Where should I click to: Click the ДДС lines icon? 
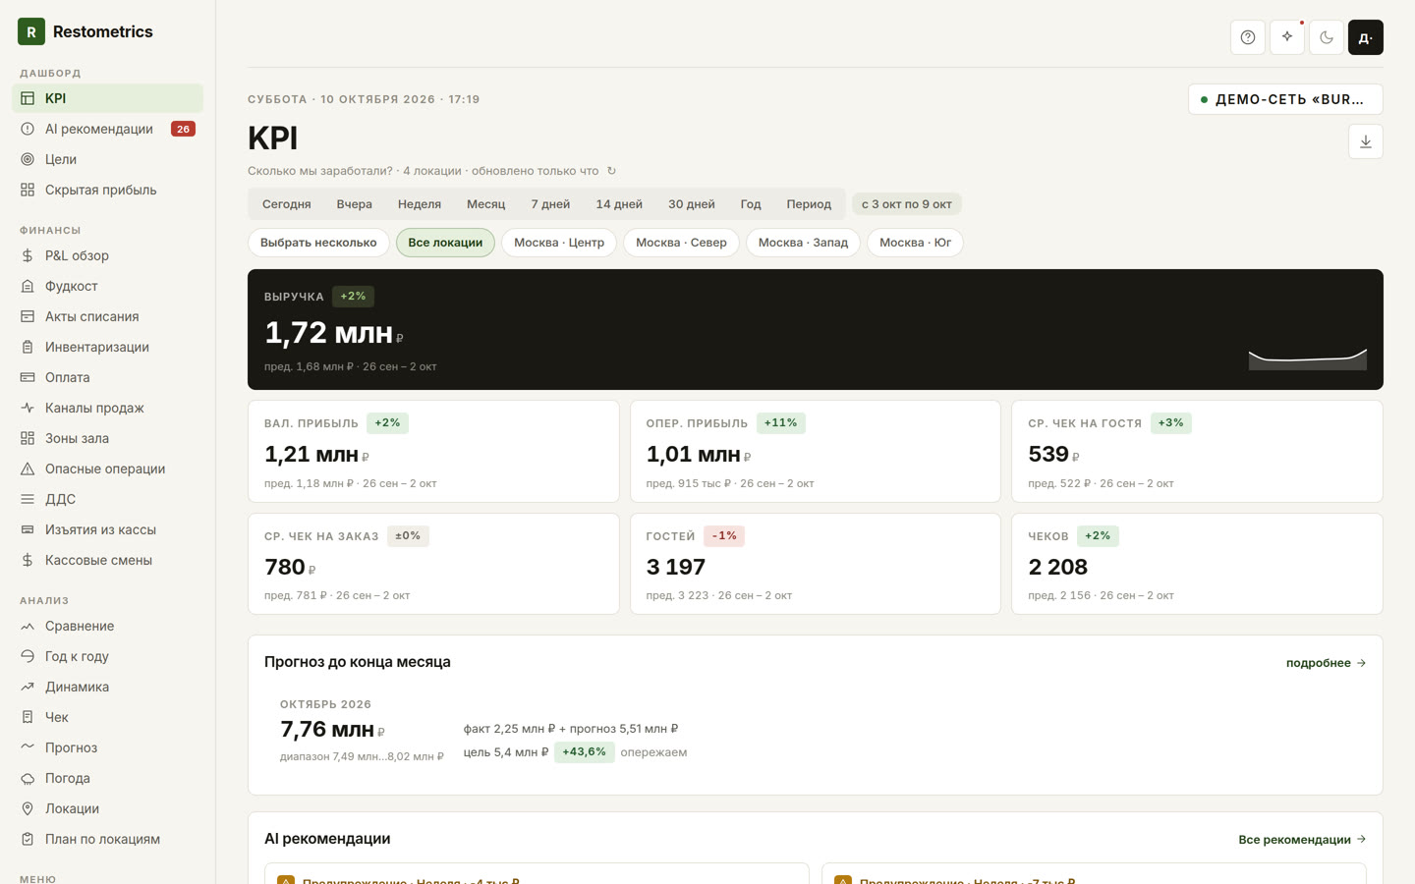tap(28, 499)
